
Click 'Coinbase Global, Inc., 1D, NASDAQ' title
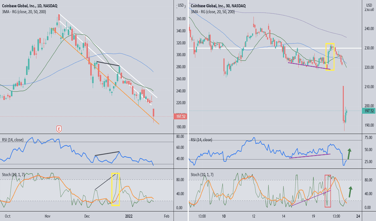click(x=30, y=6)
